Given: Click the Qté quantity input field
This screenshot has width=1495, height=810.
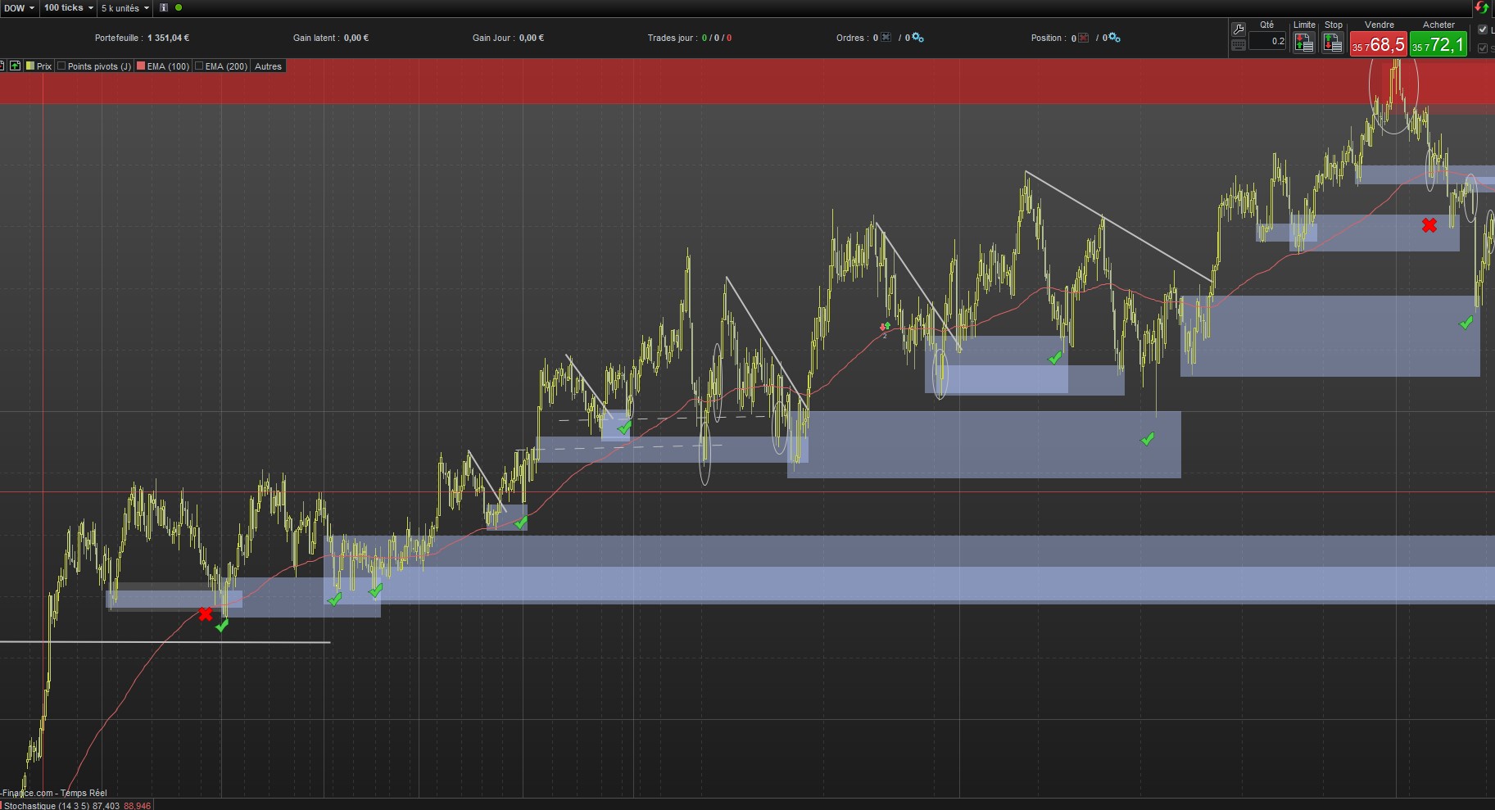Looking at the screenshot, I should 1267,41.
